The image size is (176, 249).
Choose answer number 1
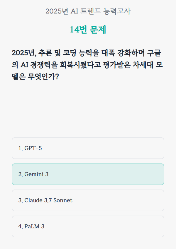click(x=88, y=148)
